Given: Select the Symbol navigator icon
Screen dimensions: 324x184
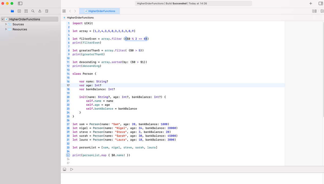Looking at the screenshot, I should (26, 11).
